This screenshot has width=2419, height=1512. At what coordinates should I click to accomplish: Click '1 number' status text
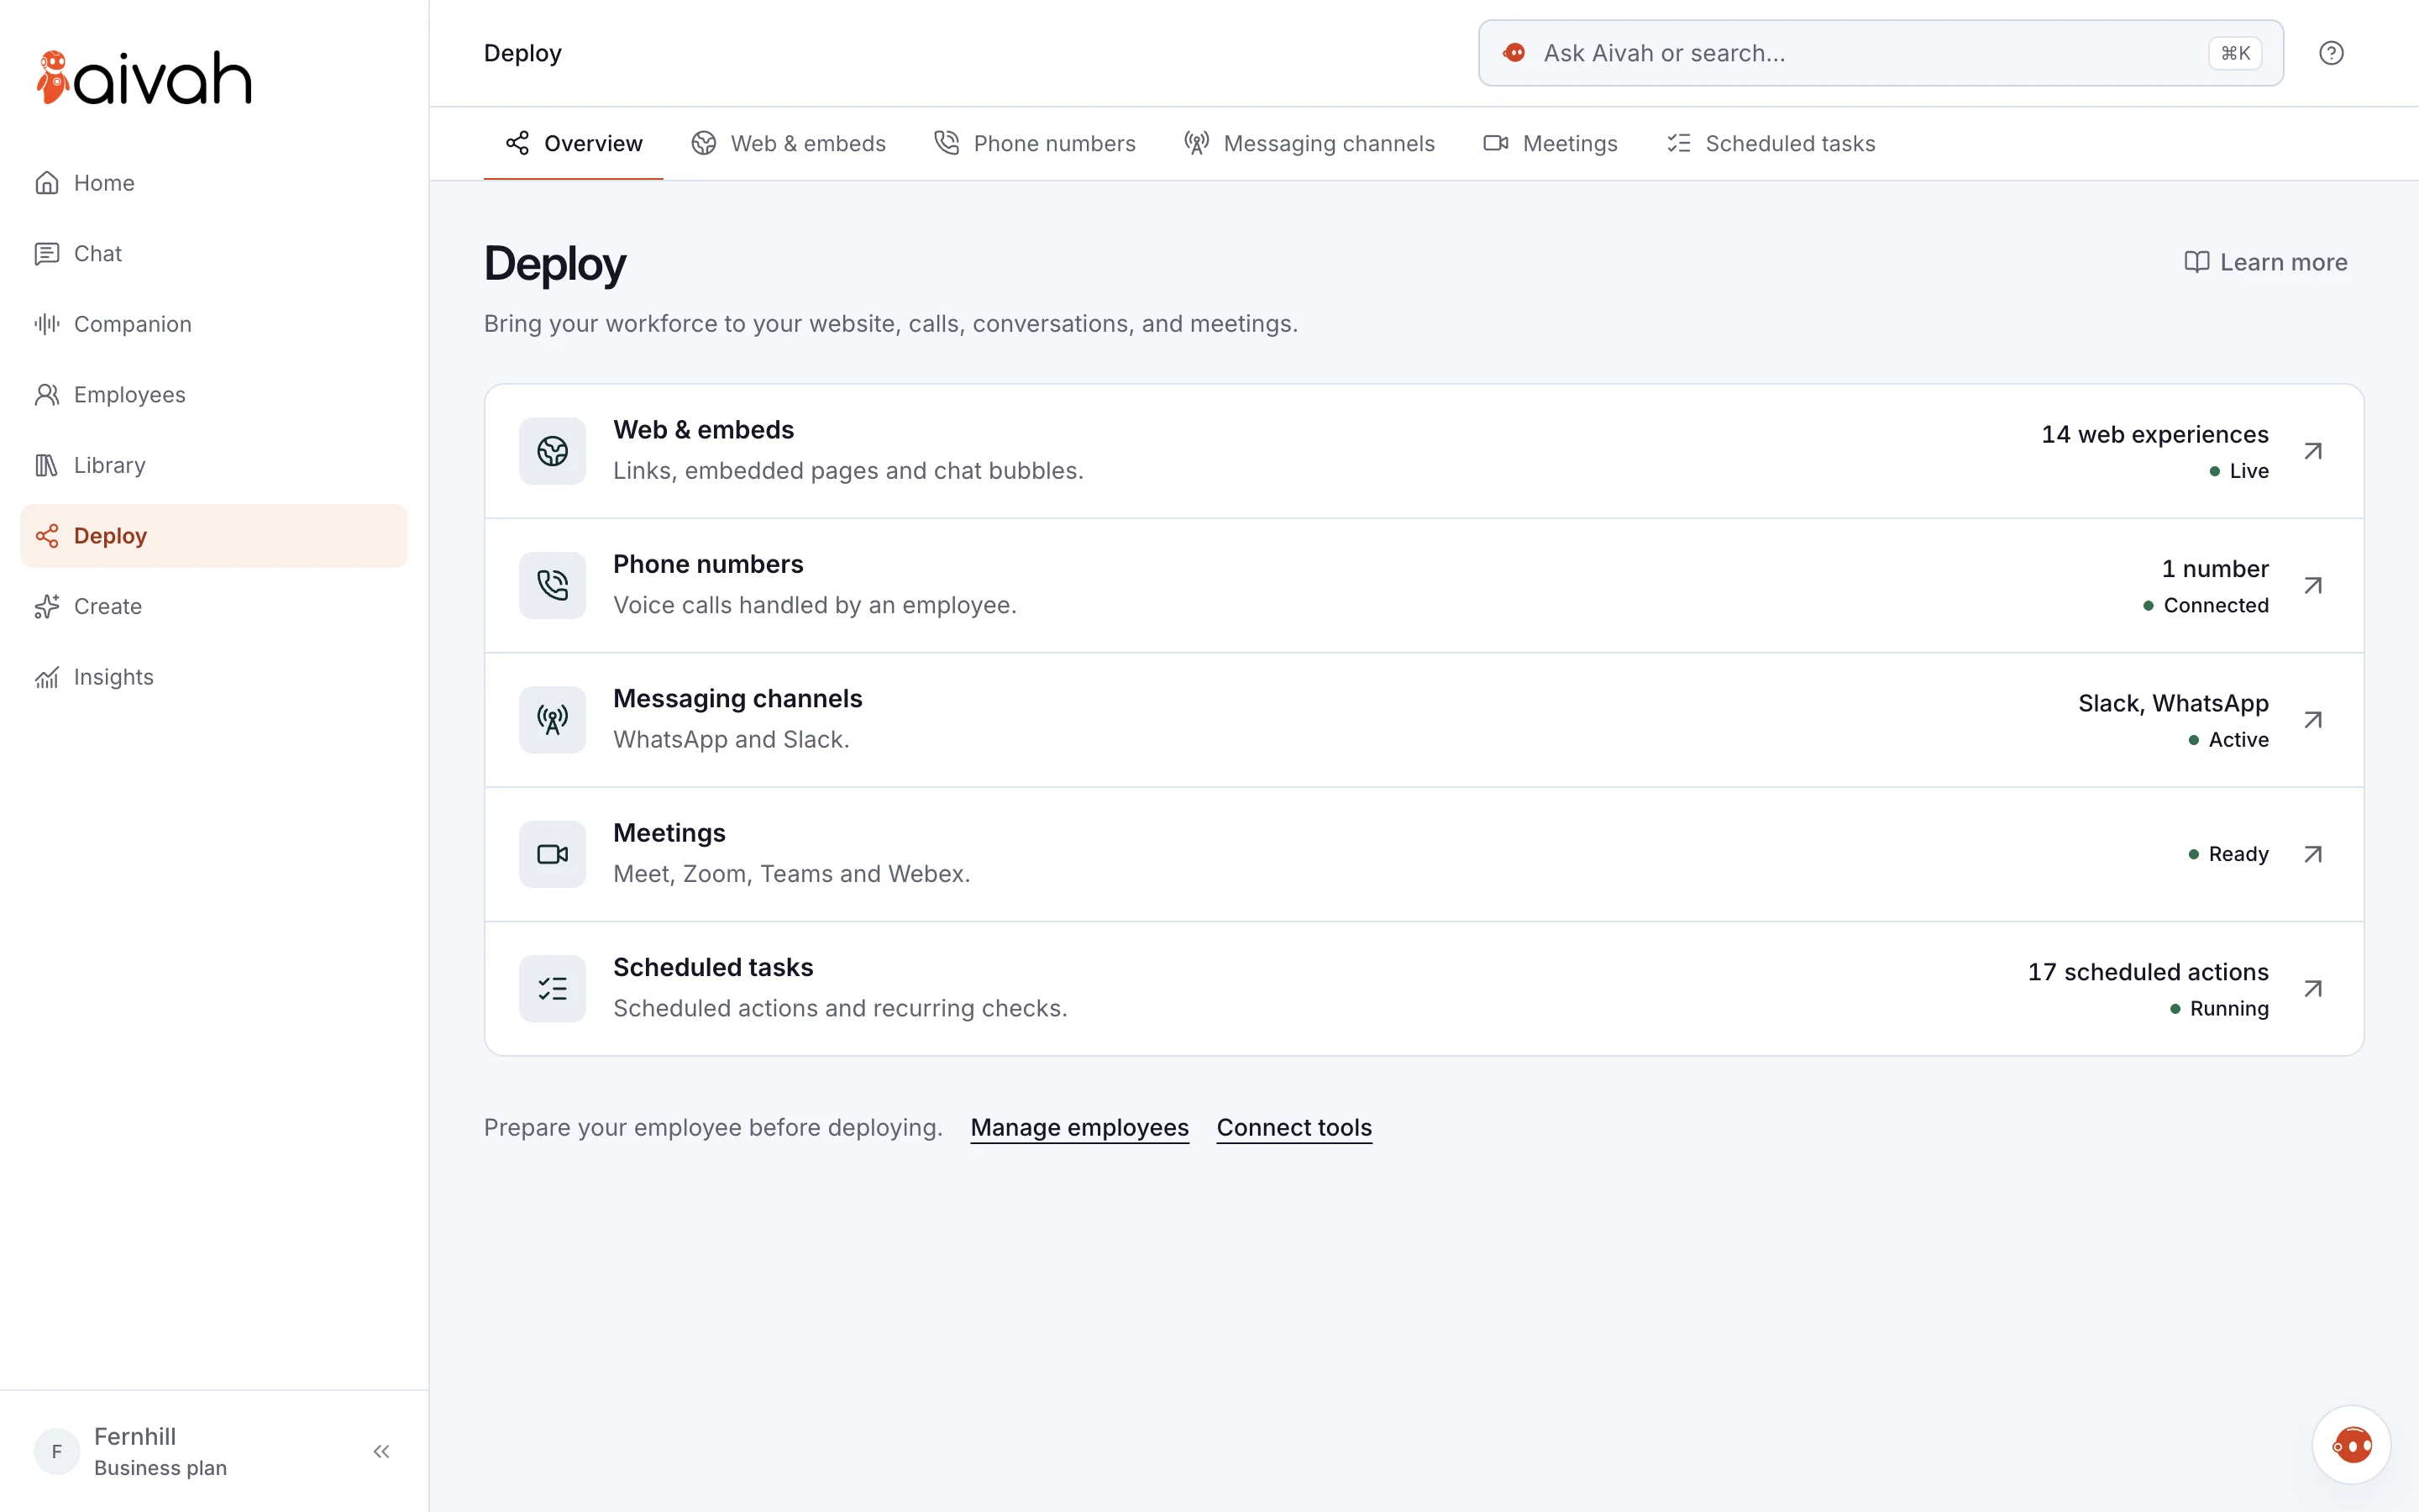2215,569
